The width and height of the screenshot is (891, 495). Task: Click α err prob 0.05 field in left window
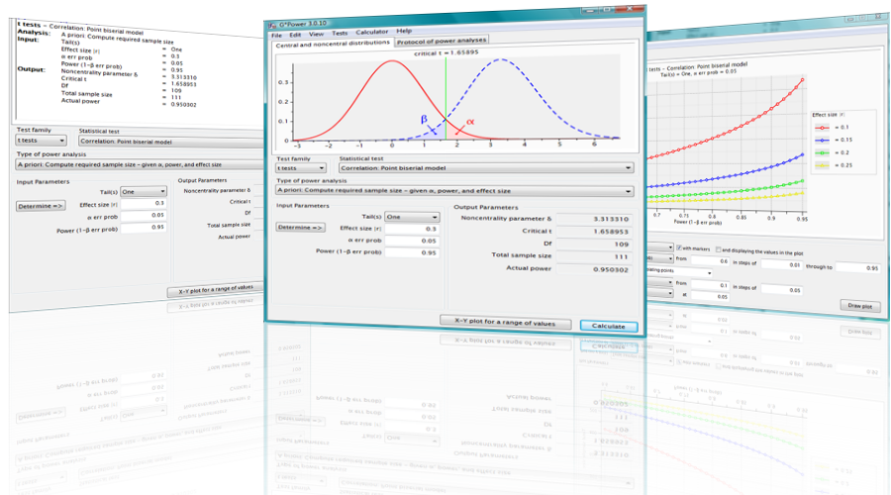[x=144, y=215]
